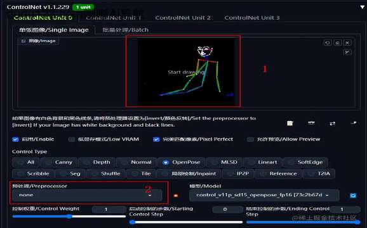The height and width of the screenshot is (228, 367).
Task: Click the eraser icon above the canvas
Action: (337, 42)
